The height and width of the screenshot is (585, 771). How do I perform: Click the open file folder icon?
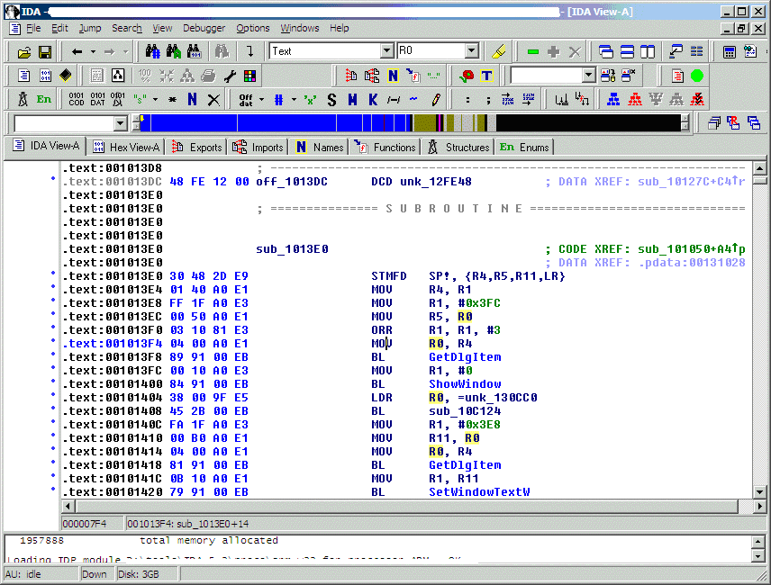pyautogui.click(x=24, y=52)
